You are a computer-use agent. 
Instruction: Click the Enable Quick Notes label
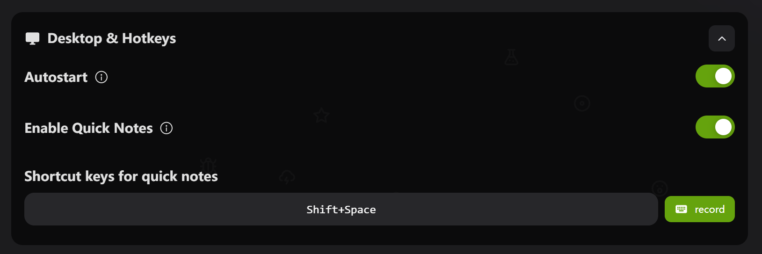pos(89,128)
